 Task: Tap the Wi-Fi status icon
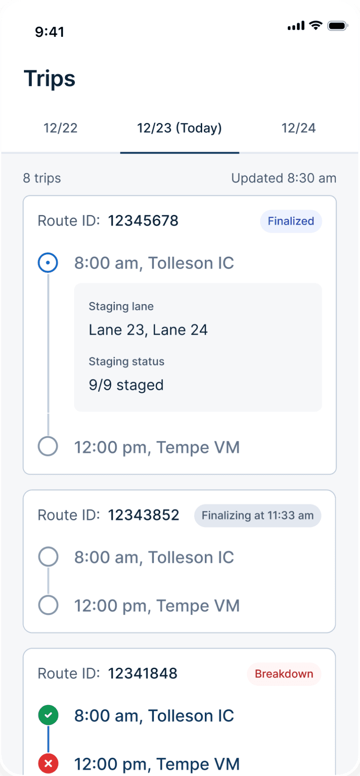coord(316,26)
